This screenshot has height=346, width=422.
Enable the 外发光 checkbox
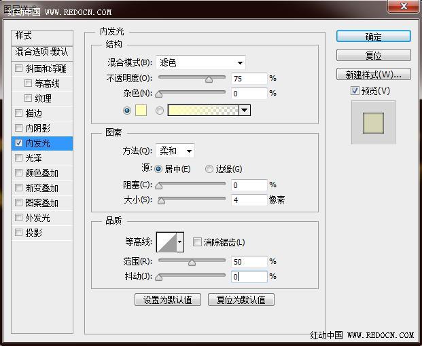tap(18, 217)
